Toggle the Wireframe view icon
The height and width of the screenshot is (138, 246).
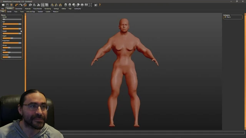tap(34, 5)
